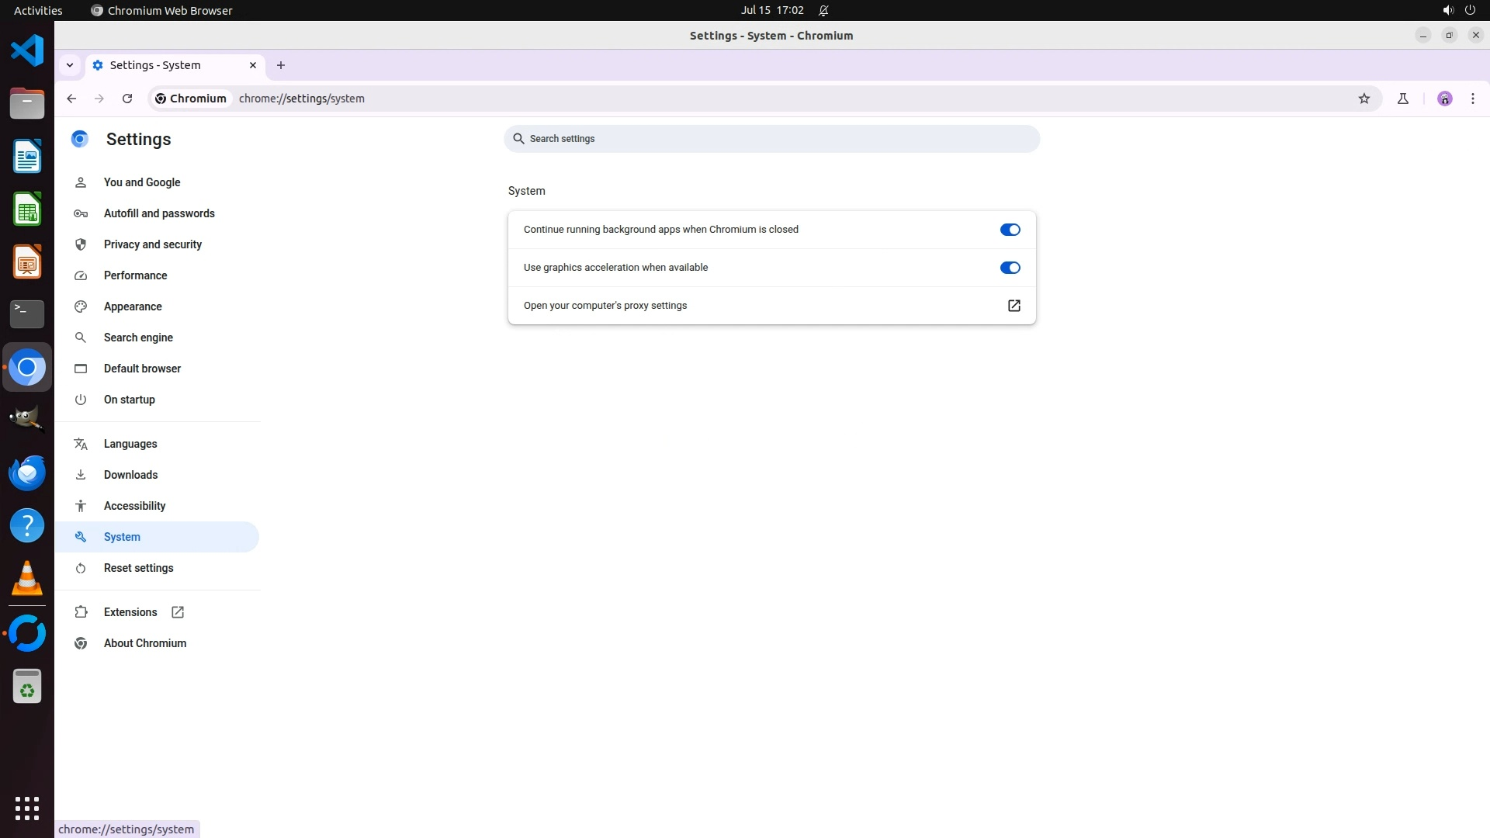Open a new tab with plus icon
The width and height of the screenshot is (1490, 838).
tap(281, 65)
